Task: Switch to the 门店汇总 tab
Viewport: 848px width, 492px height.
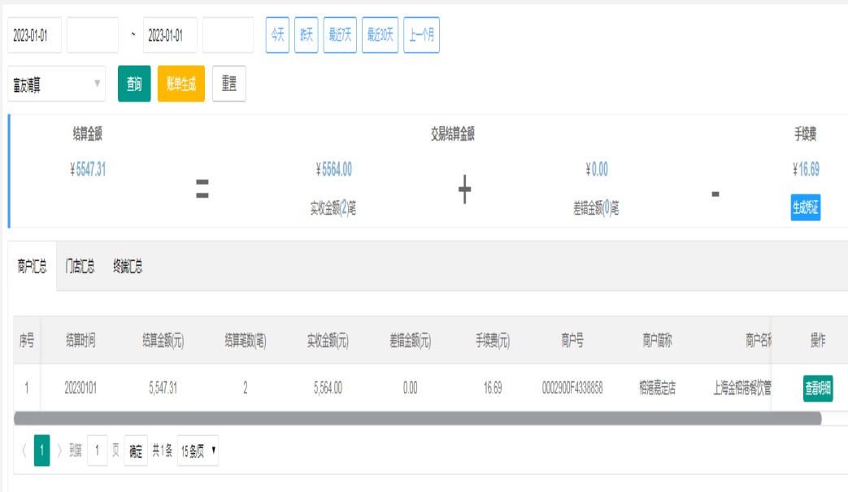Action: tap(80, 267)
